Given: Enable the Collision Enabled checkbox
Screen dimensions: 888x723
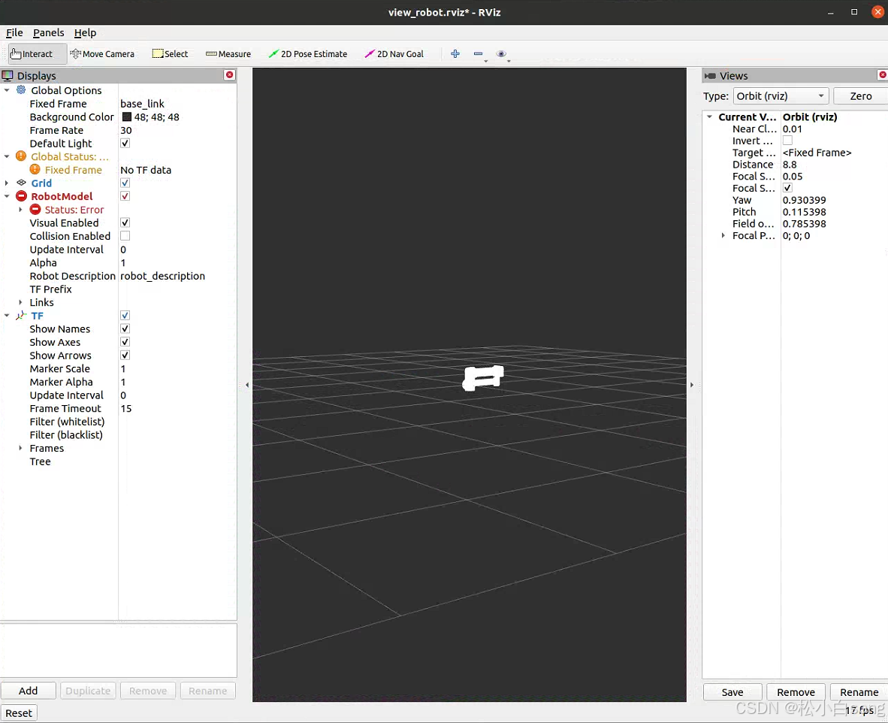Looking at the screenshot, I should pos(125,236).
